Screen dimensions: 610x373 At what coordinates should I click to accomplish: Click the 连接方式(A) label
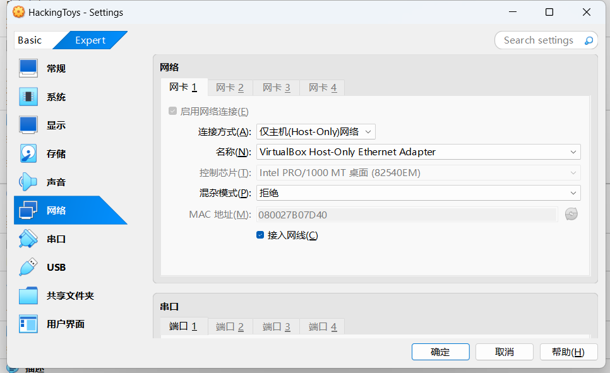pyautogui.click(x=224, y=132)
